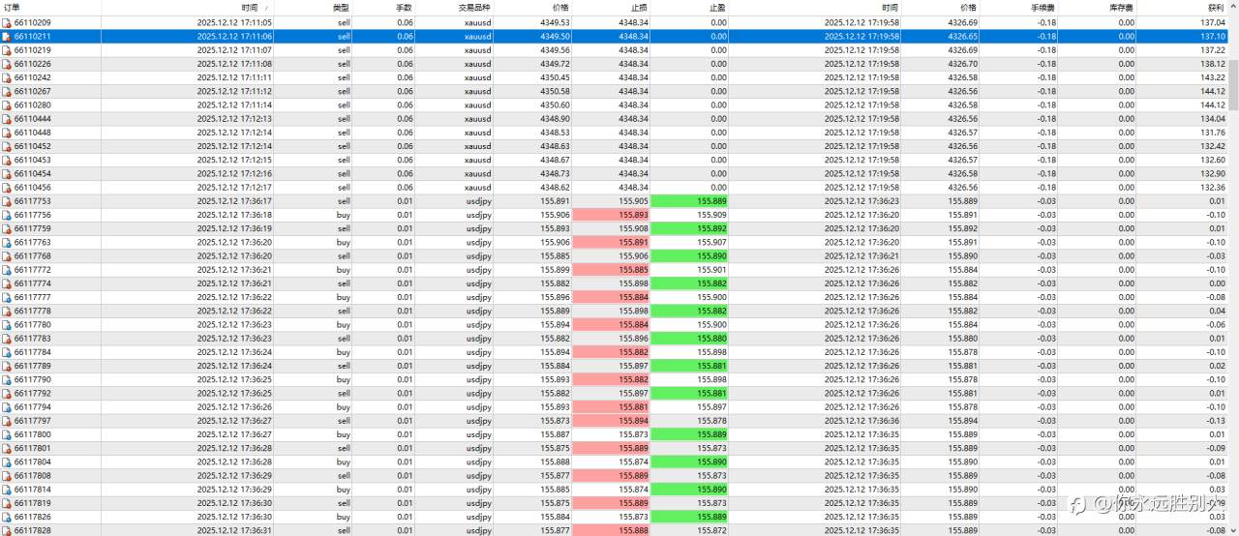The image size is (1239, 536).
Task: Click the buy order icon beside 66117777
Action: tap(7, 297)
